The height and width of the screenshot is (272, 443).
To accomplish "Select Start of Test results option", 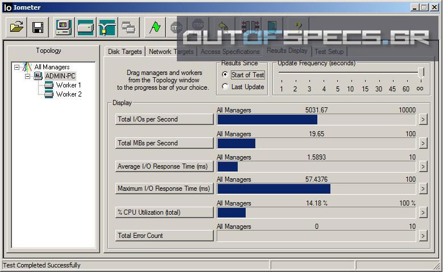I will (225, 74).
